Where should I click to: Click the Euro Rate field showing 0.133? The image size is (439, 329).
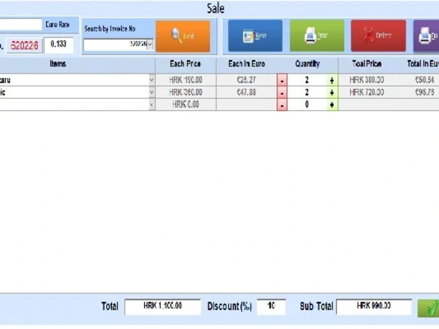(58, 45)
